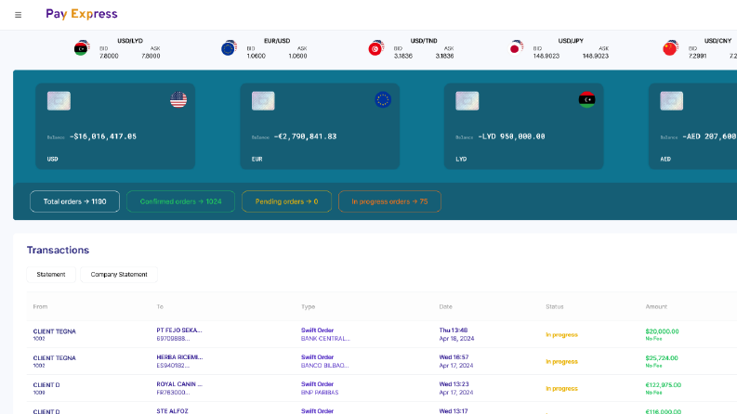Click CLIENT D in the ROYAL CANIN row

[46, 385]
